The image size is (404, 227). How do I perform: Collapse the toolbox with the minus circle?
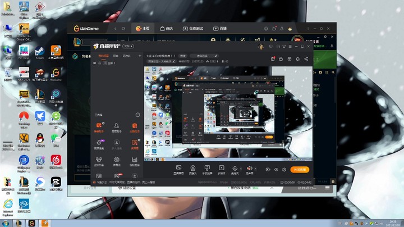(138, 115)
